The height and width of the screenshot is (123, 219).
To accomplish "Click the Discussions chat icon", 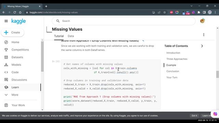I will (x=6, y=80).
